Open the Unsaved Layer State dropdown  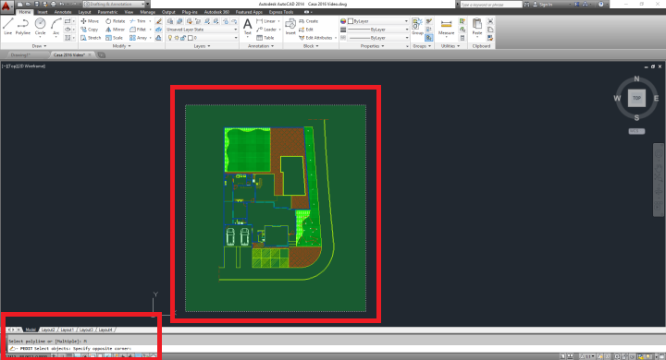pos(202,30)
